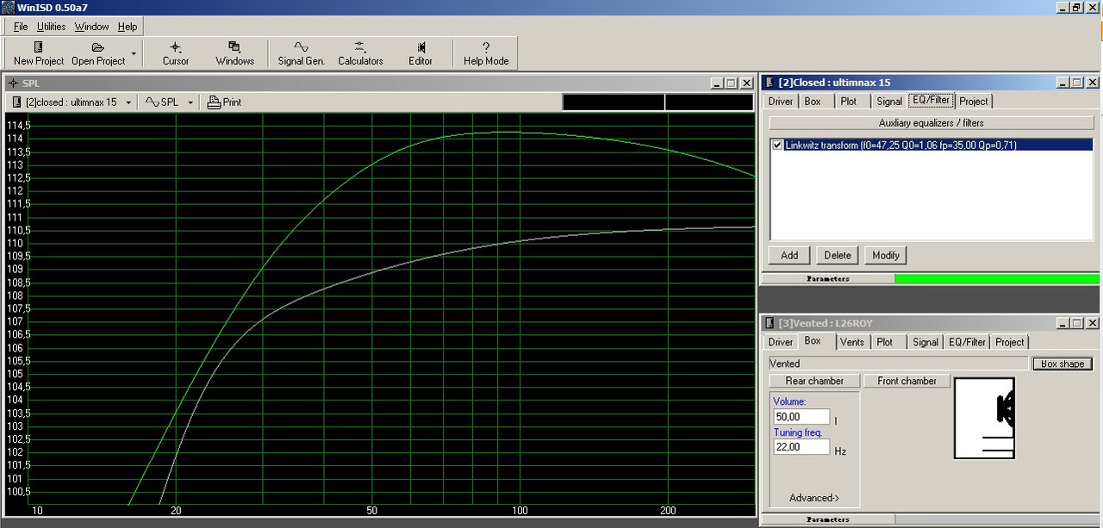Click the SPL window crosshair title icon

14,84
